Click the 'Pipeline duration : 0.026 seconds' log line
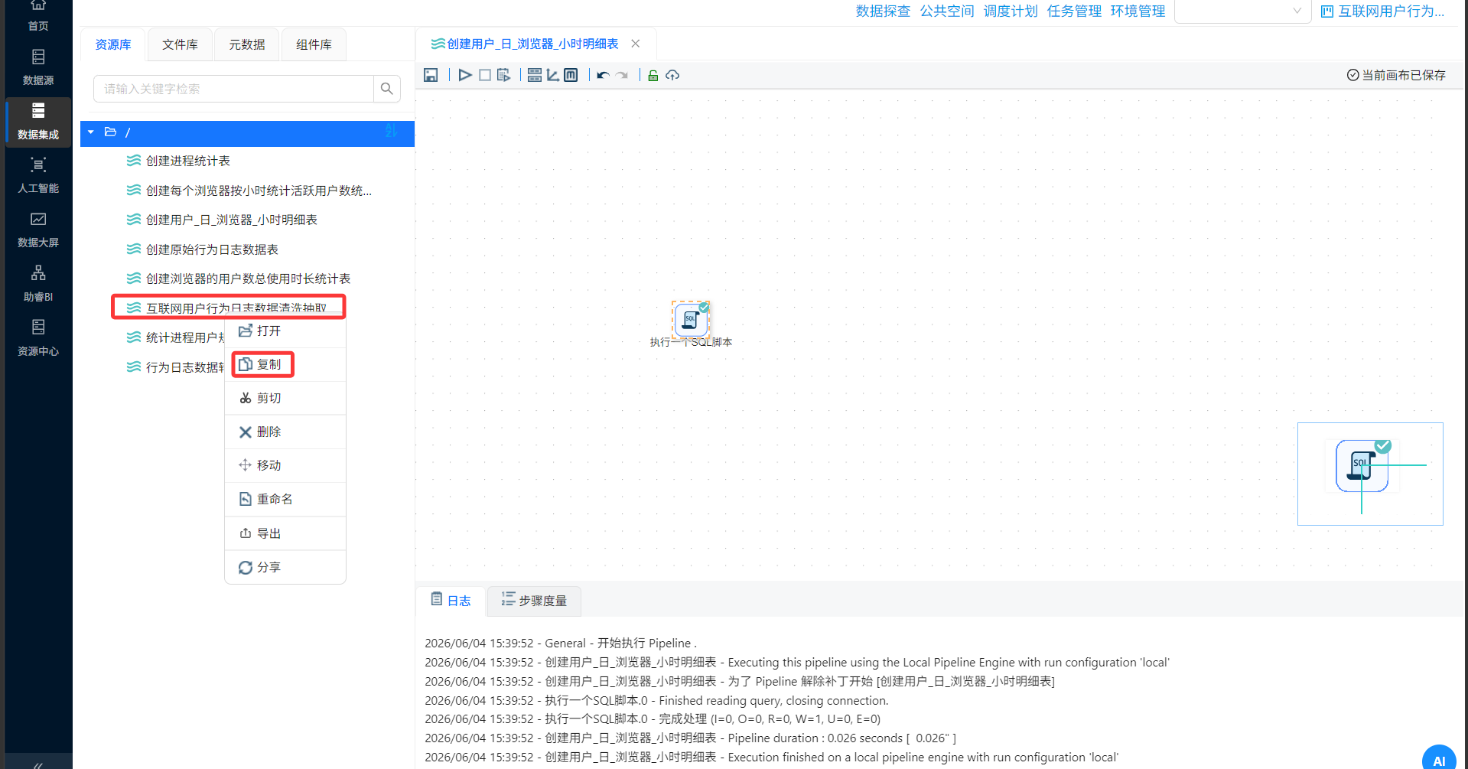 coord(691,738)
